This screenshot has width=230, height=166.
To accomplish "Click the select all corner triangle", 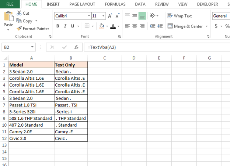I will [5, 58].
